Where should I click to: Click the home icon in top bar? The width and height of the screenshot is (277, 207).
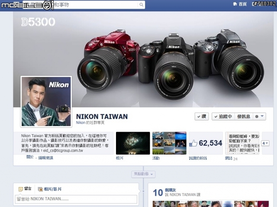235,4
